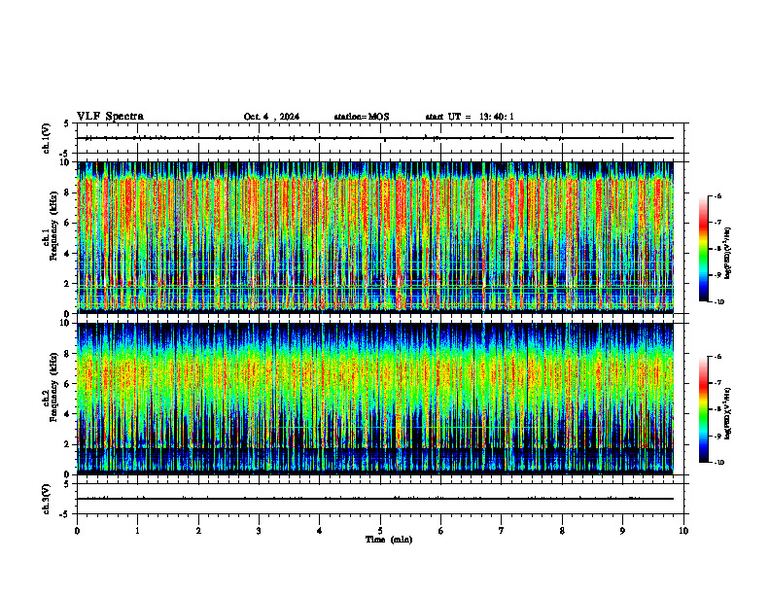
Task: Click the ch.2 color scale bar
Action: pos(703,409)
